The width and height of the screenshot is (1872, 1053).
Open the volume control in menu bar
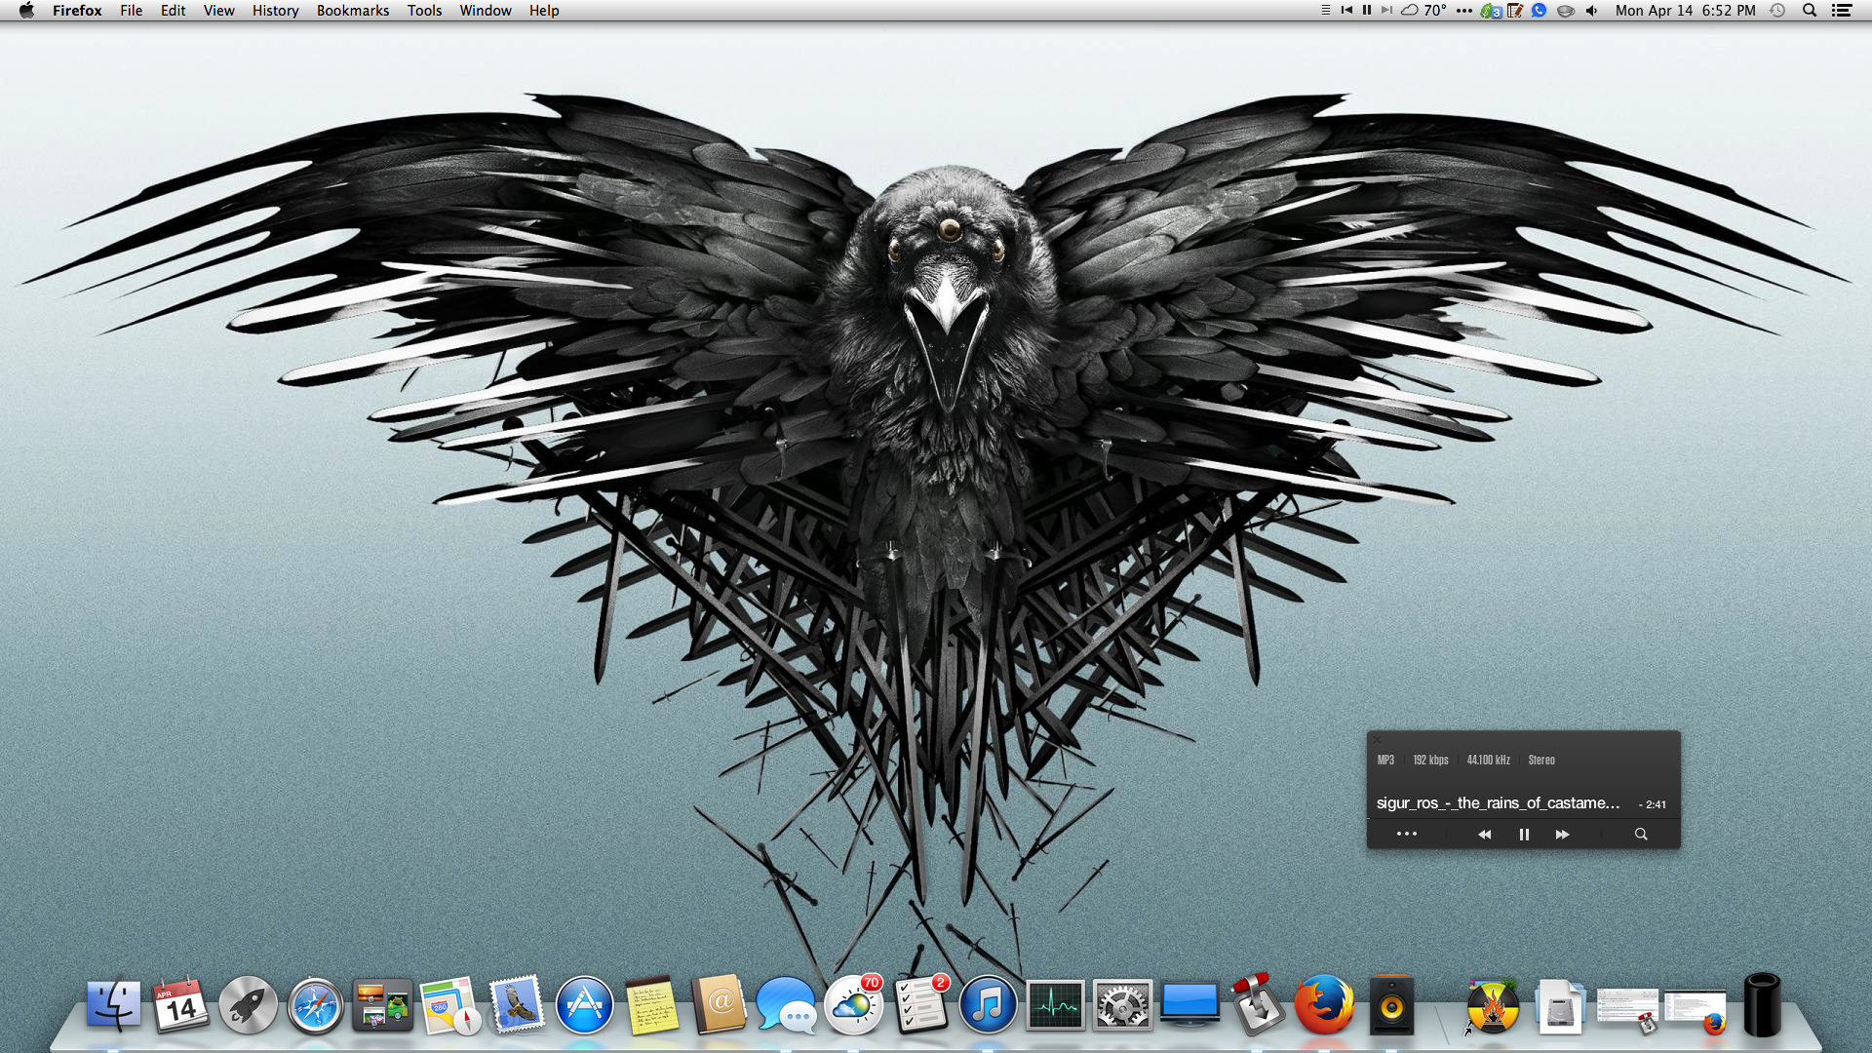(x=1591, y=11)
